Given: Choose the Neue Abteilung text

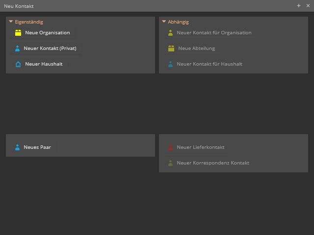Looking at the screenshot, I should 196,48.
